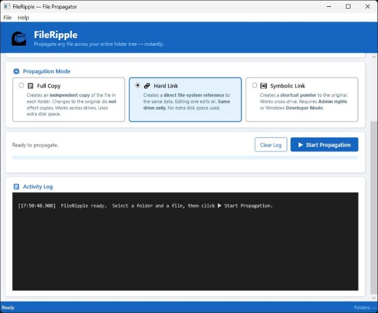The image size is (378, 313).
Task: Click the app icon in title bar
Action: [7, 6]
